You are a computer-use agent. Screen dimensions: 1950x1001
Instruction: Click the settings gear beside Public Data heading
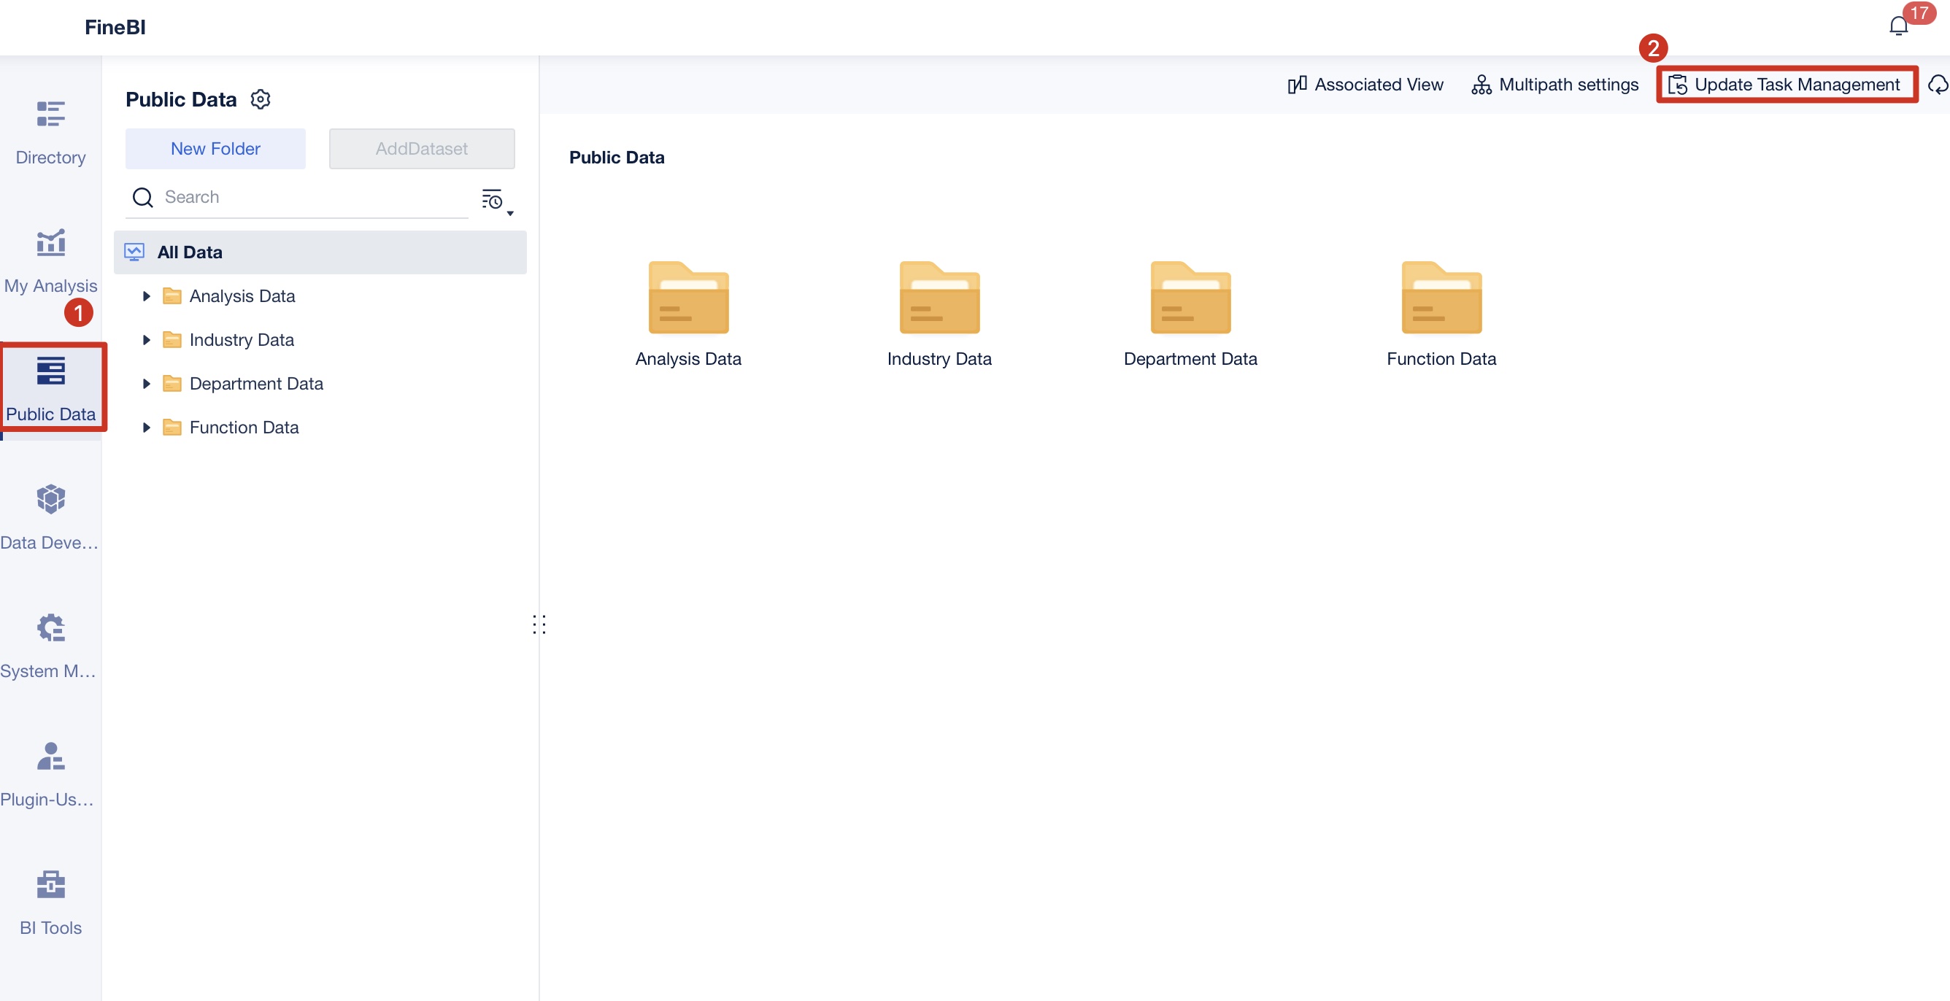[261, 99]
